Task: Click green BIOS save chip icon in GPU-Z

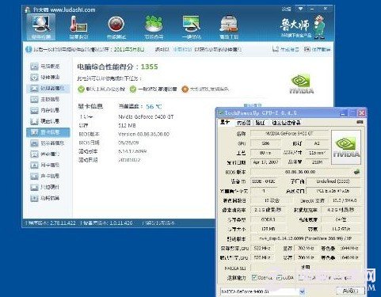Action: 356,172
